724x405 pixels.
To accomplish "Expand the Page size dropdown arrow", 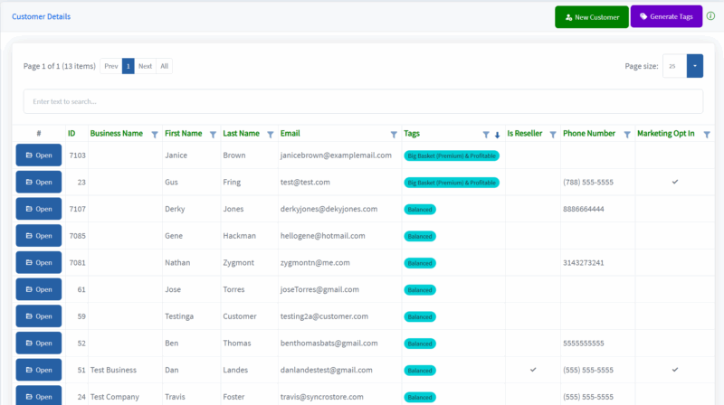I will point(695,66).
